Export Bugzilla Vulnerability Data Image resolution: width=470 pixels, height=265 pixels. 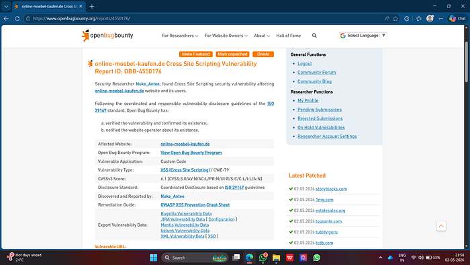pos(186,214)
